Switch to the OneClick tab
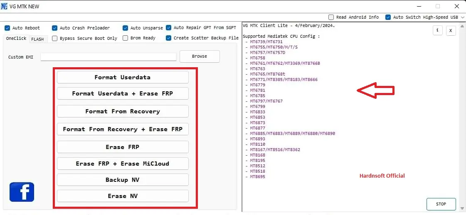The width and height of the screenshot is (466, 215). (x=16, y=39)
